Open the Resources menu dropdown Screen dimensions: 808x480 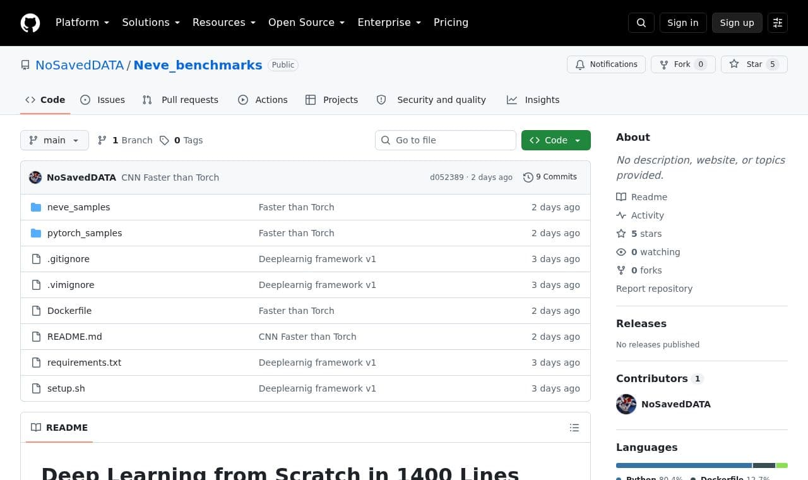tap(224, 22)
